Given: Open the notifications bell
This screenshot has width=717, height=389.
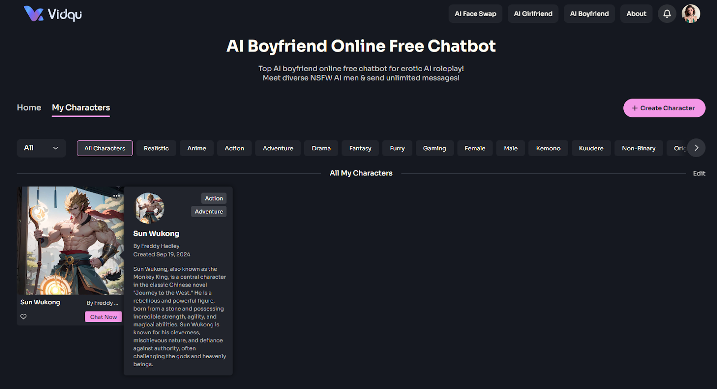Looking at the screenshot, I should (667, 14).
